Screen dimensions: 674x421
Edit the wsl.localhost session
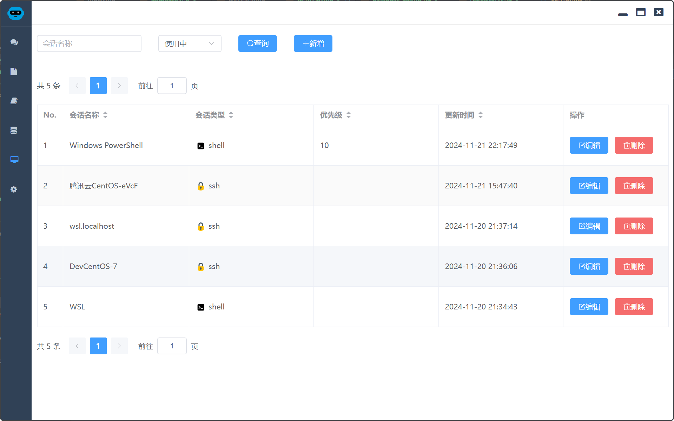pos(589,226)
